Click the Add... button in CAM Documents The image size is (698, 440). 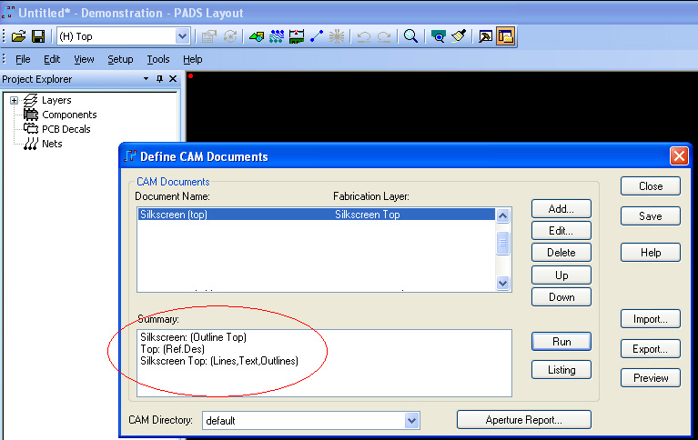[561, 208]
